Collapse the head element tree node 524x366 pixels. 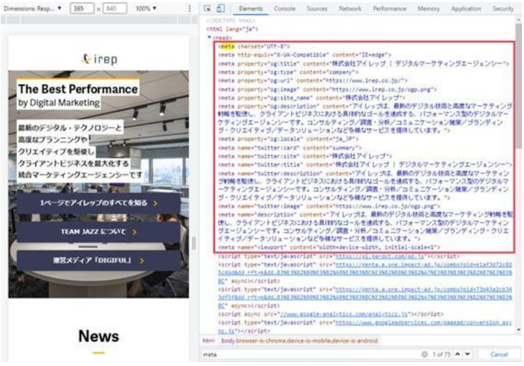click(210, 37)
